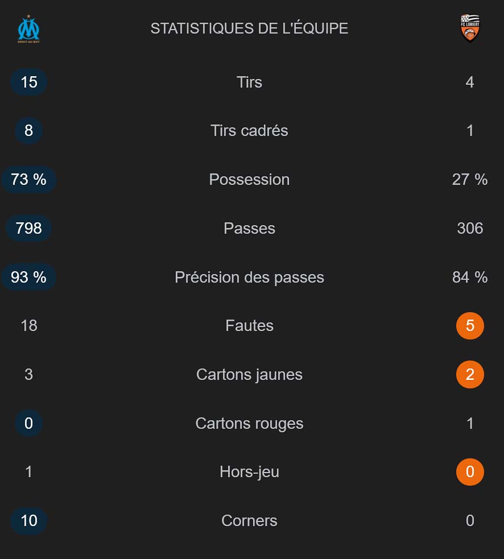This screenshot has height=559, width=504.
Task: Click the blue 73 % possession badge
Action: click(x=29, y=179)
